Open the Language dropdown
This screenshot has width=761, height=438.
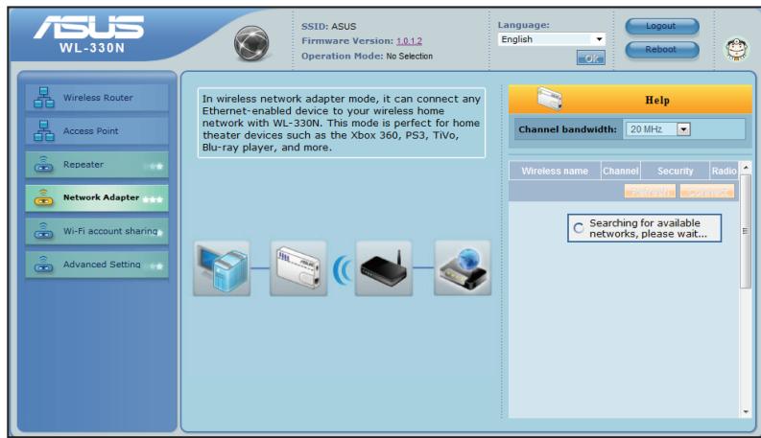point(552,39)
